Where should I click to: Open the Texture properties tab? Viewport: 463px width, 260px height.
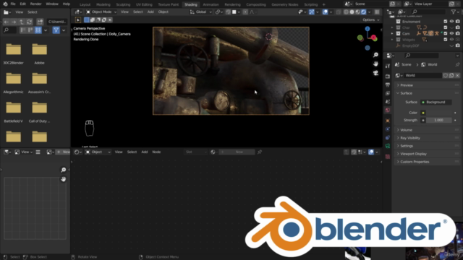388,157
